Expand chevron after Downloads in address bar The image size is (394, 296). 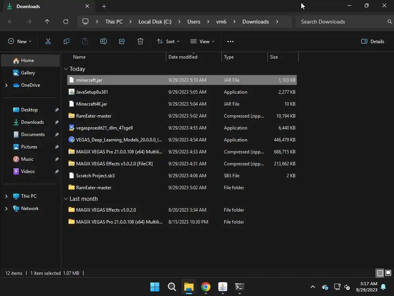tap(277, 22)
